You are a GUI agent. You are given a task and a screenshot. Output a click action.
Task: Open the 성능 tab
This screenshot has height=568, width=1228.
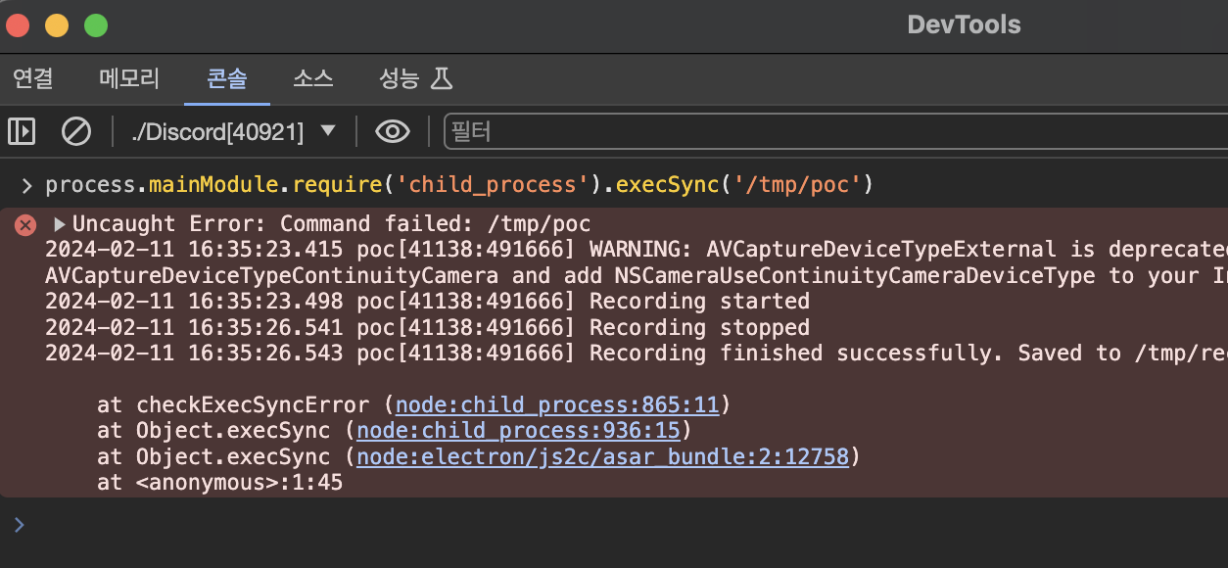tap(399, 79)
